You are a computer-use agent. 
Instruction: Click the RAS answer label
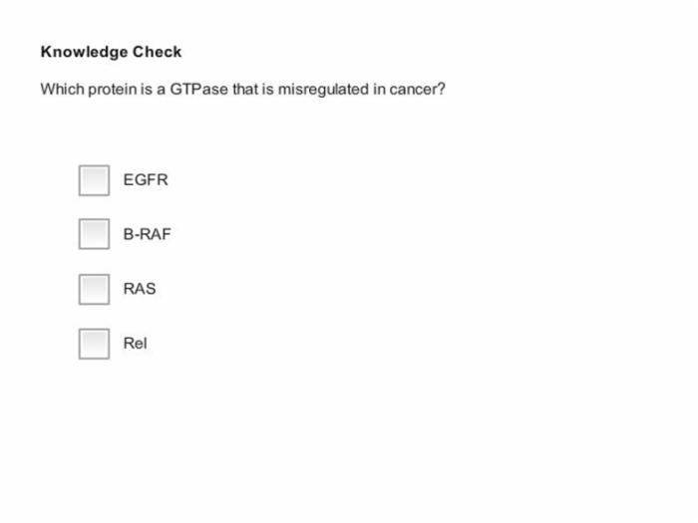[x=140, y=289]
